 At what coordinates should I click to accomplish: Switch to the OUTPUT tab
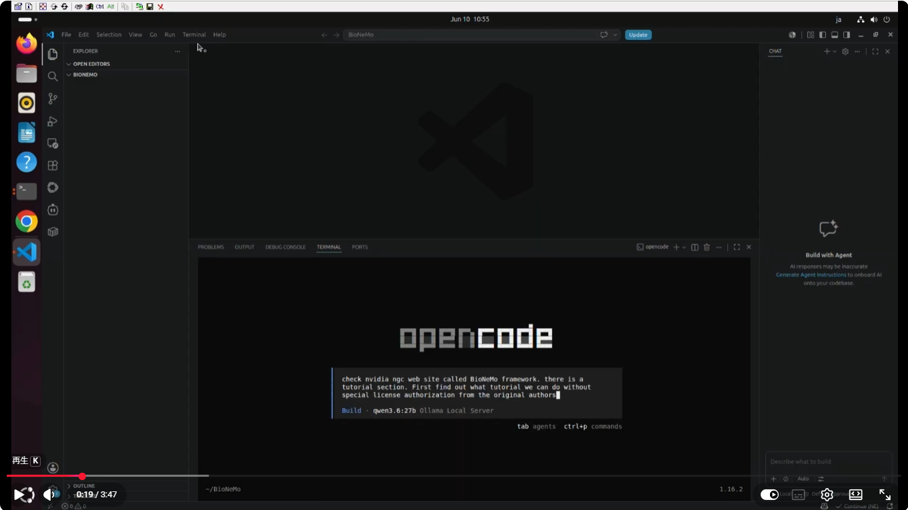(245, 247)
